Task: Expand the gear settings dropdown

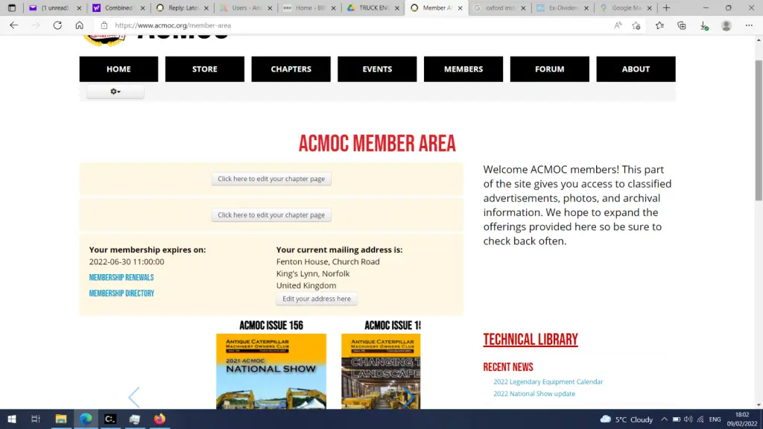Action: coord(115,92)
